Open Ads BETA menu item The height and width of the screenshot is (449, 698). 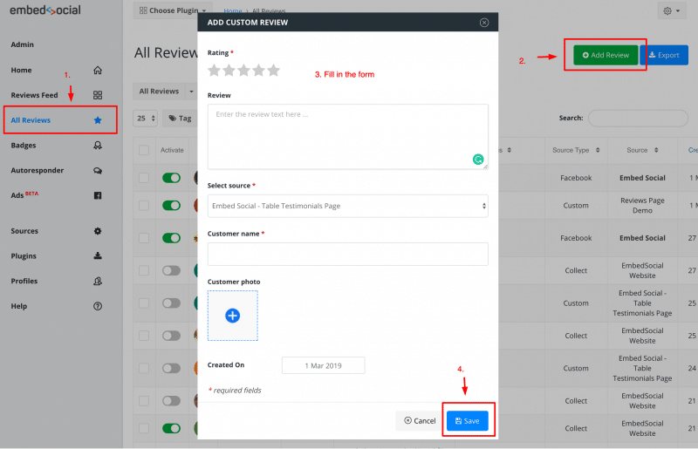pos(24,195)
